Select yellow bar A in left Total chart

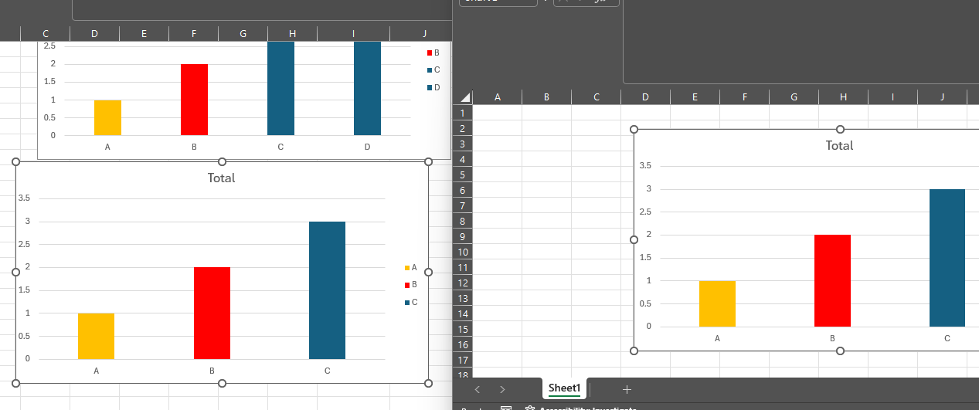click(x=96, y=336)
